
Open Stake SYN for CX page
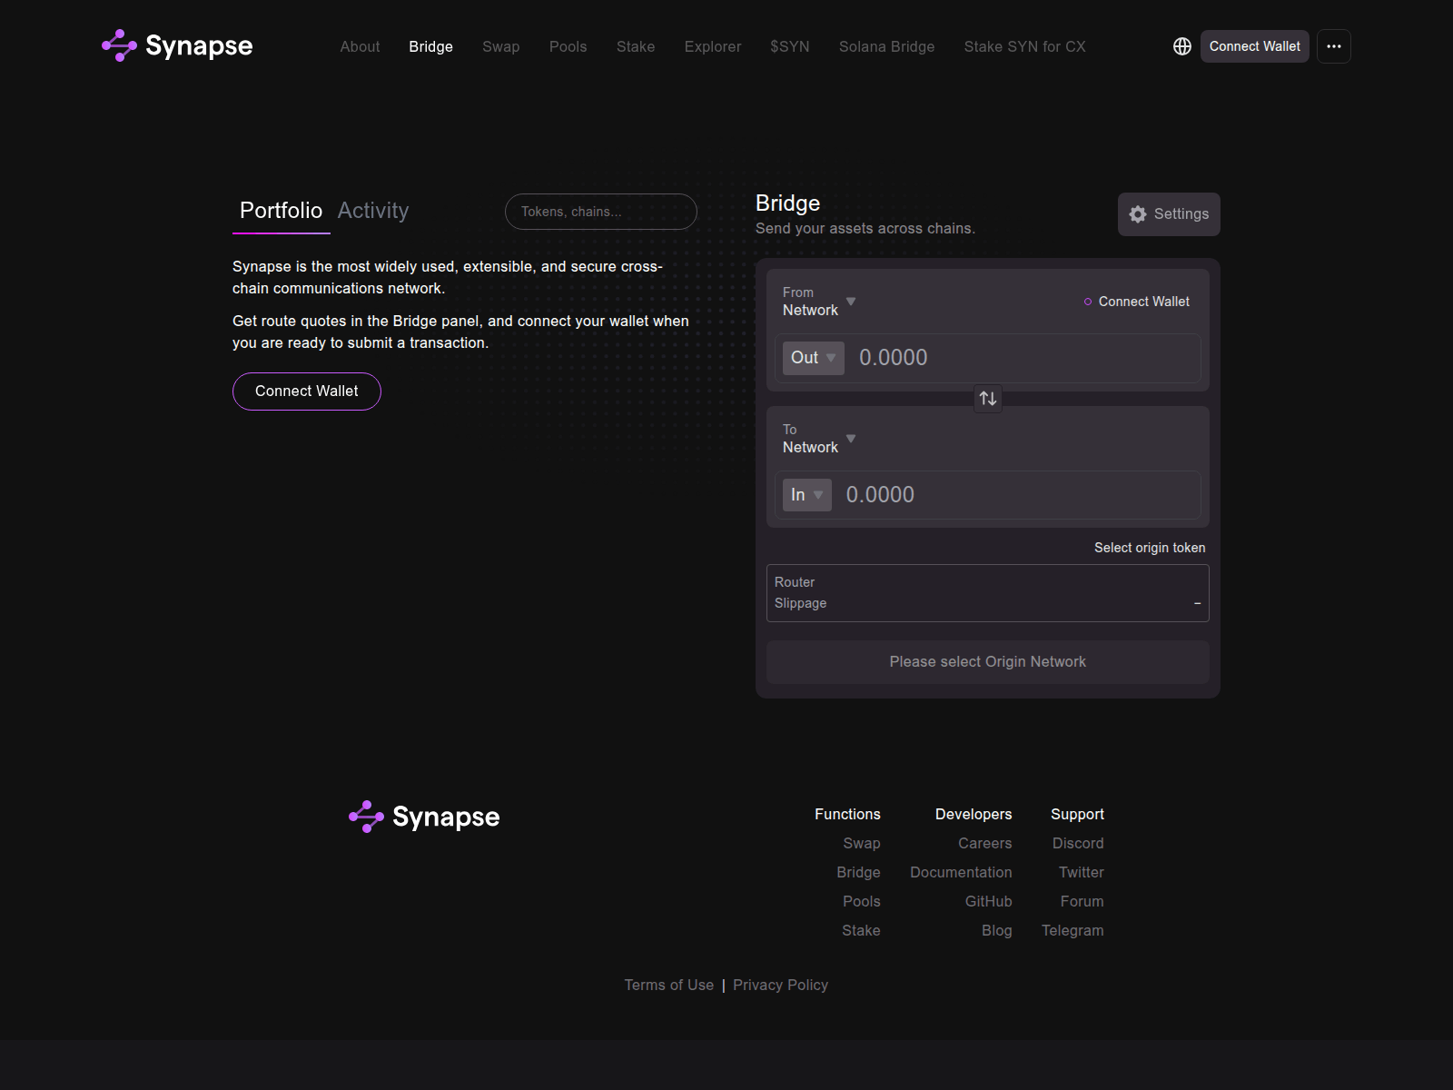(1024, 46)
